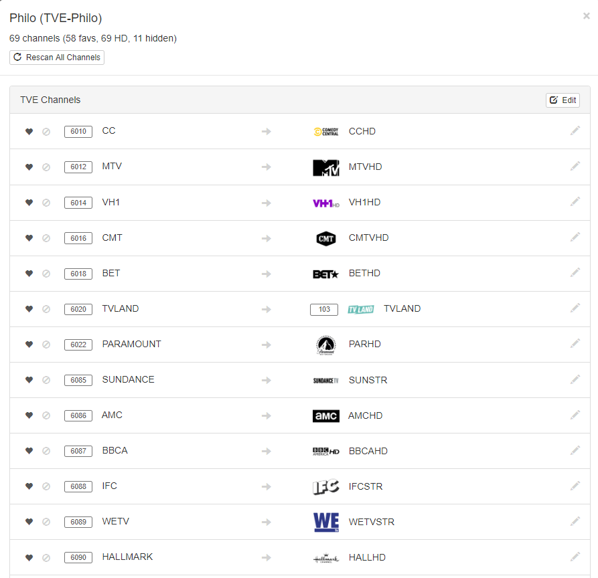Hide the AMC channel with block icon
This screenshot has width=598, height=578.
[x=46, y=415]
